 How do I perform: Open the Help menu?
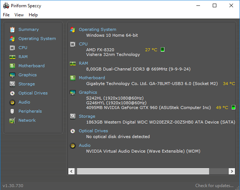(33, 15)
